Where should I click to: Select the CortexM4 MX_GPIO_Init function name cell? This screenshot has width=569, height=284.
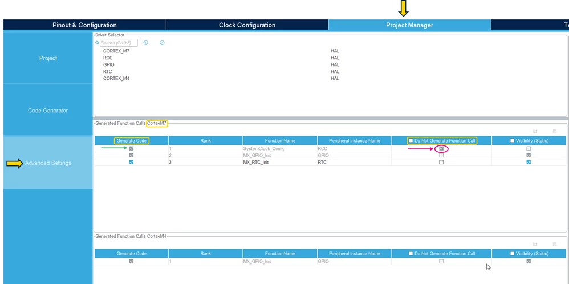tap(280, 262)
